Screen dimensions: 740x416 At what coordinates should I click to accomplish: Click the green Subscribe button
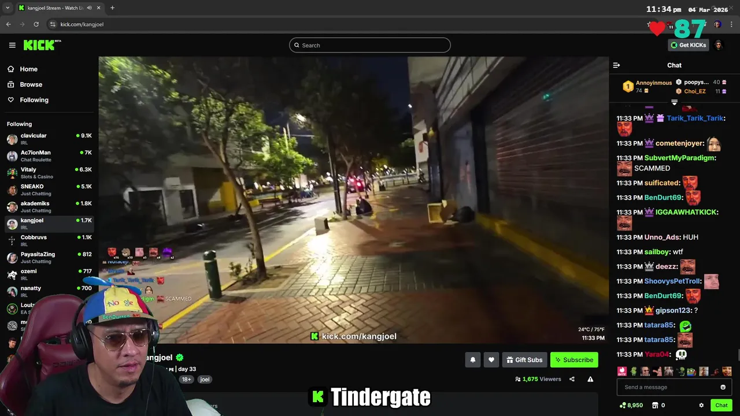[x=574, y=359]
